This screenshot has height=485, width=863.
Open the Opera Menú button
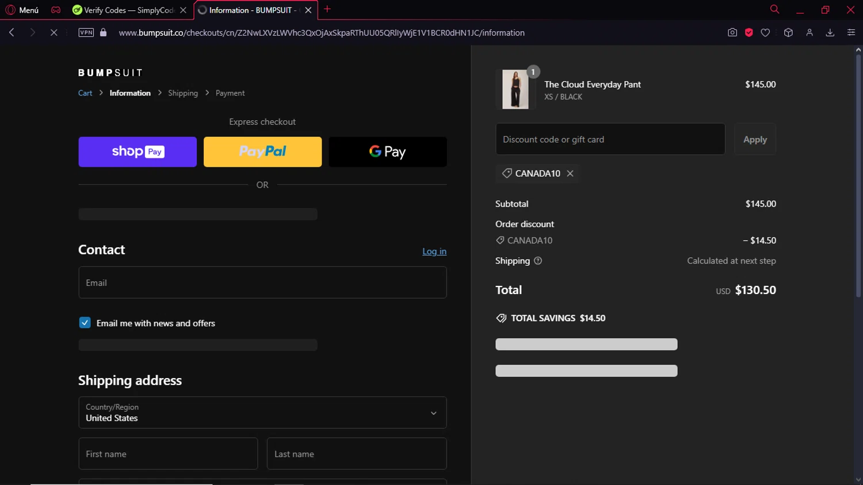pos(22,10)
